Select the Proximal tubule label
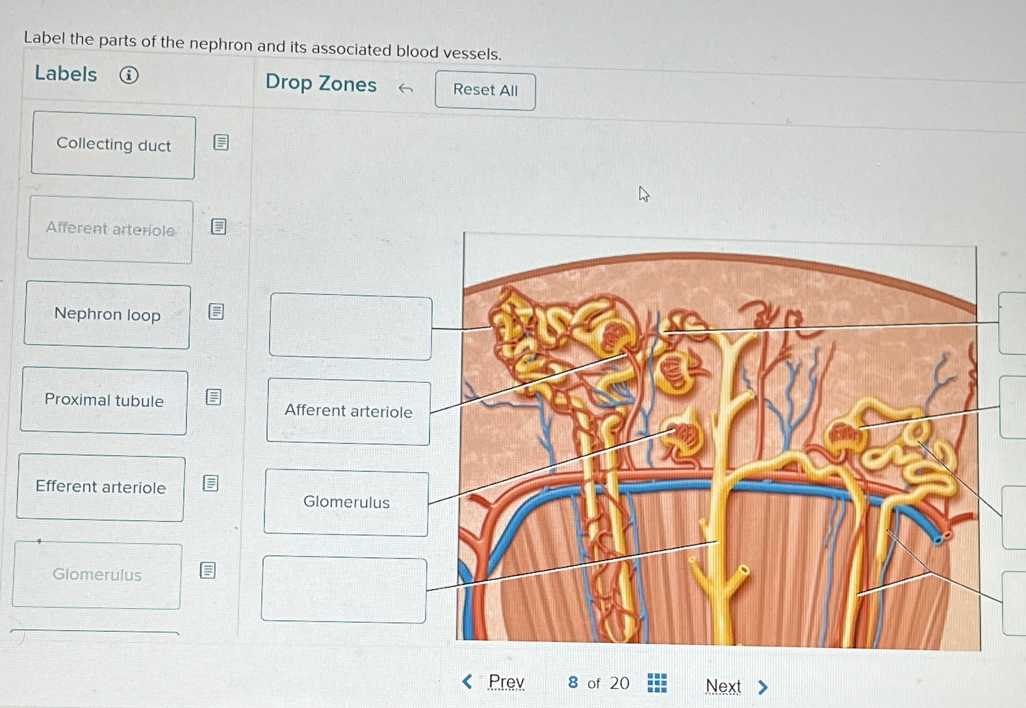Viewport: 1026px width, 708px height. tap(104, 400)
